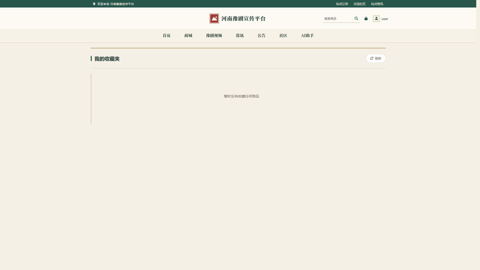480x270 pixels.
Task: Click the empty favorites message text
Action: click(x=241, y=96)
